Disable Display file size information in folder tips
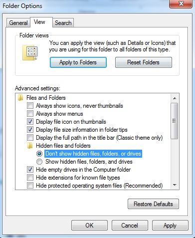 30,130
